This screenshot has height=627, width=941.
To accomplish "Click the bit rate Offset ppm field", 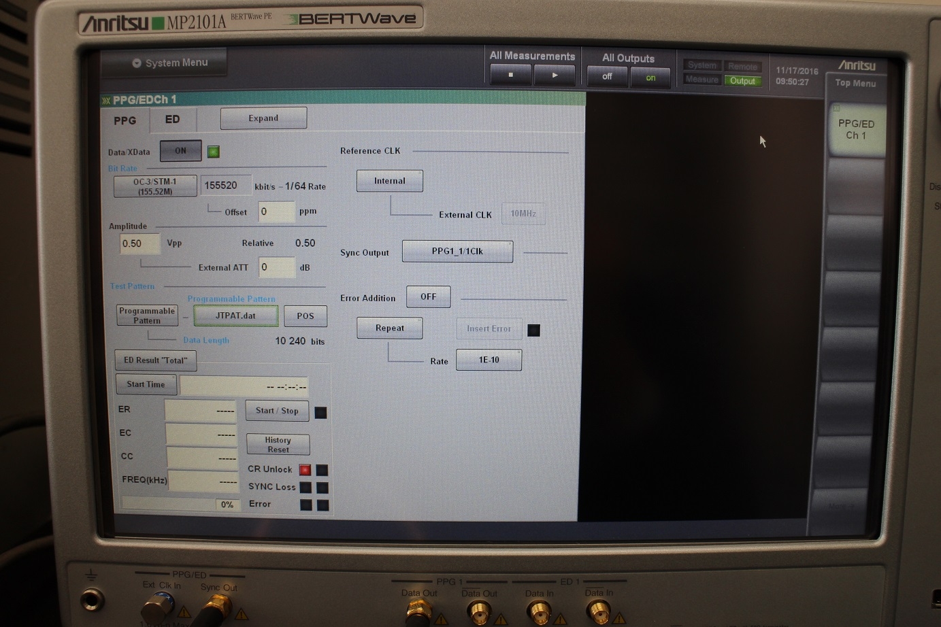I will (276, 211).
